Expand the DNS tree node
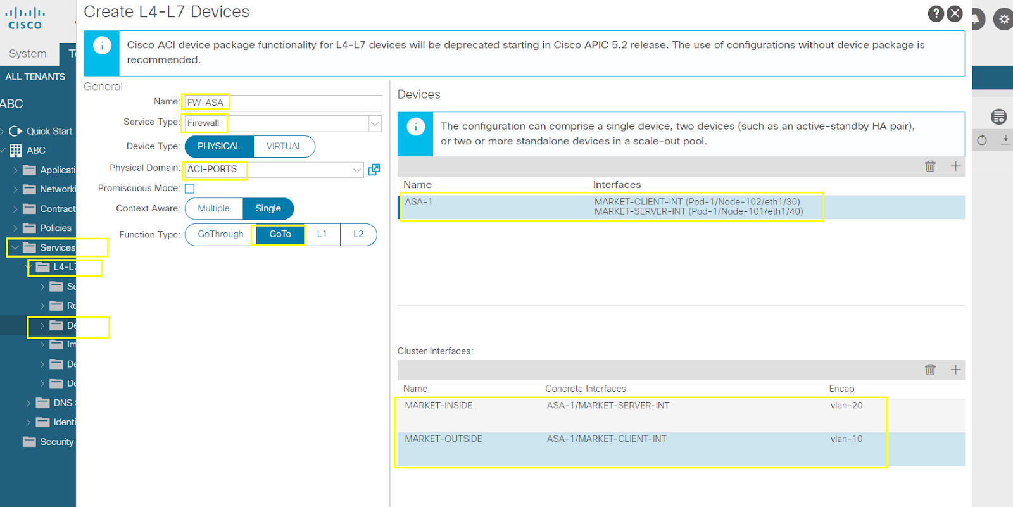The width and height of the screenshot is (1013, 507). click(28, 403)
